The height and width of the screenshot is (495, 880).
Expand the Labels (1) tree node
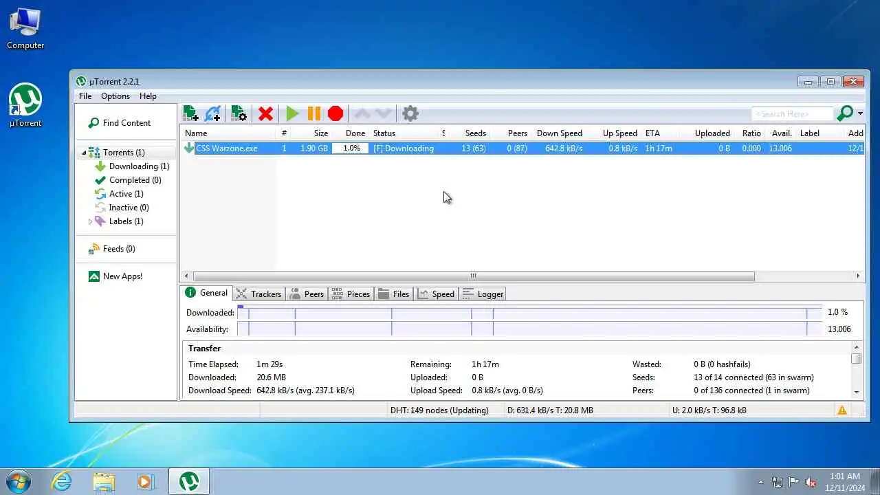(90, 221)
